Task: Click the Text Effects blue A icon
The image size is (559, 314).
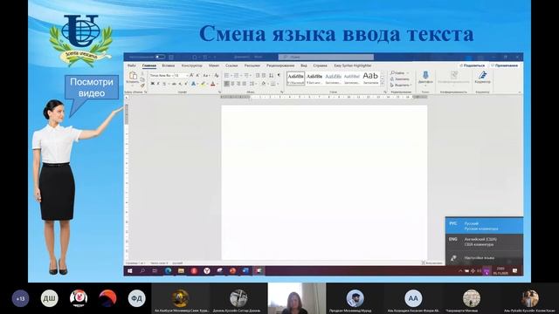Action: click(x=193, y=84)
